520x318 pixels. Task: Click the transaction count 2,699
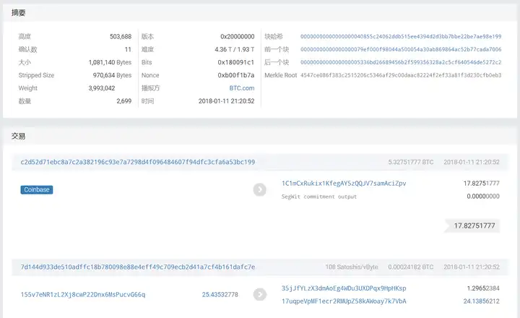coord(123,101)
